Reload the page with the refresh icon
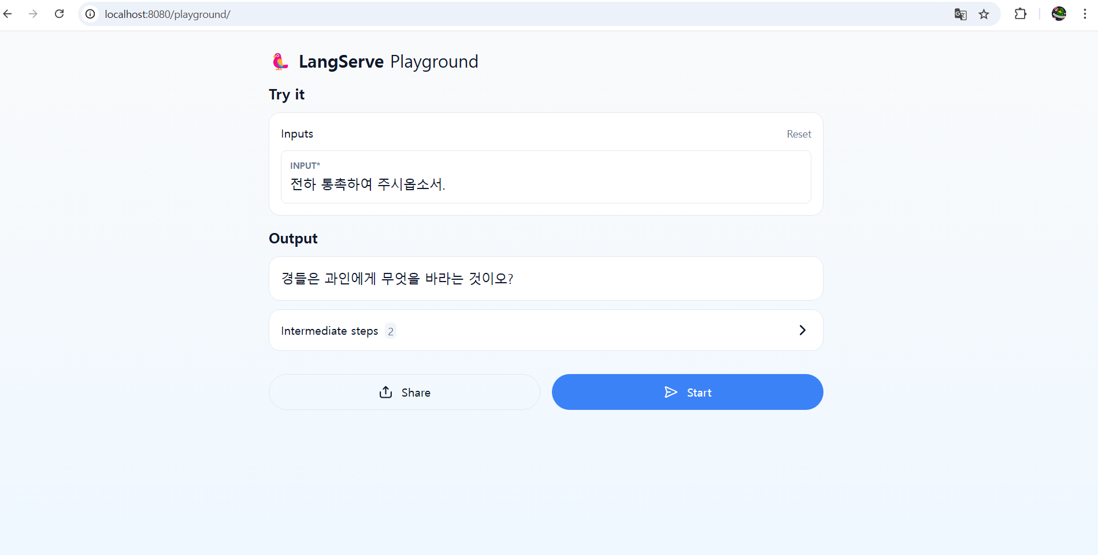This screenshot has height=555, width=1098. [59, 14]
